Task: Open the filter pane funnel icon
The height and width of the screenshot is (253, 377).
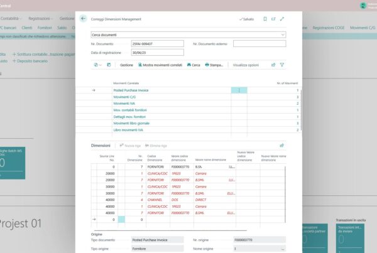Action: pyautogui.click(x=282, y=65)
